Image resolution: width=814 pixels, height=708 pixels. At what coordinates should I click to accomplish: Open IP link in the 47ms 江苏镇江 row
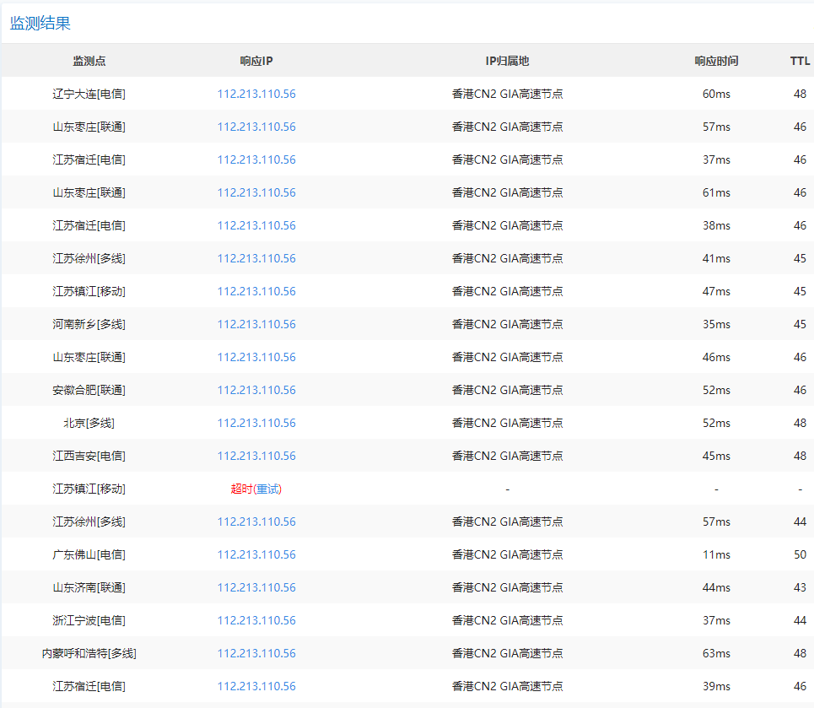coord(256,291)
